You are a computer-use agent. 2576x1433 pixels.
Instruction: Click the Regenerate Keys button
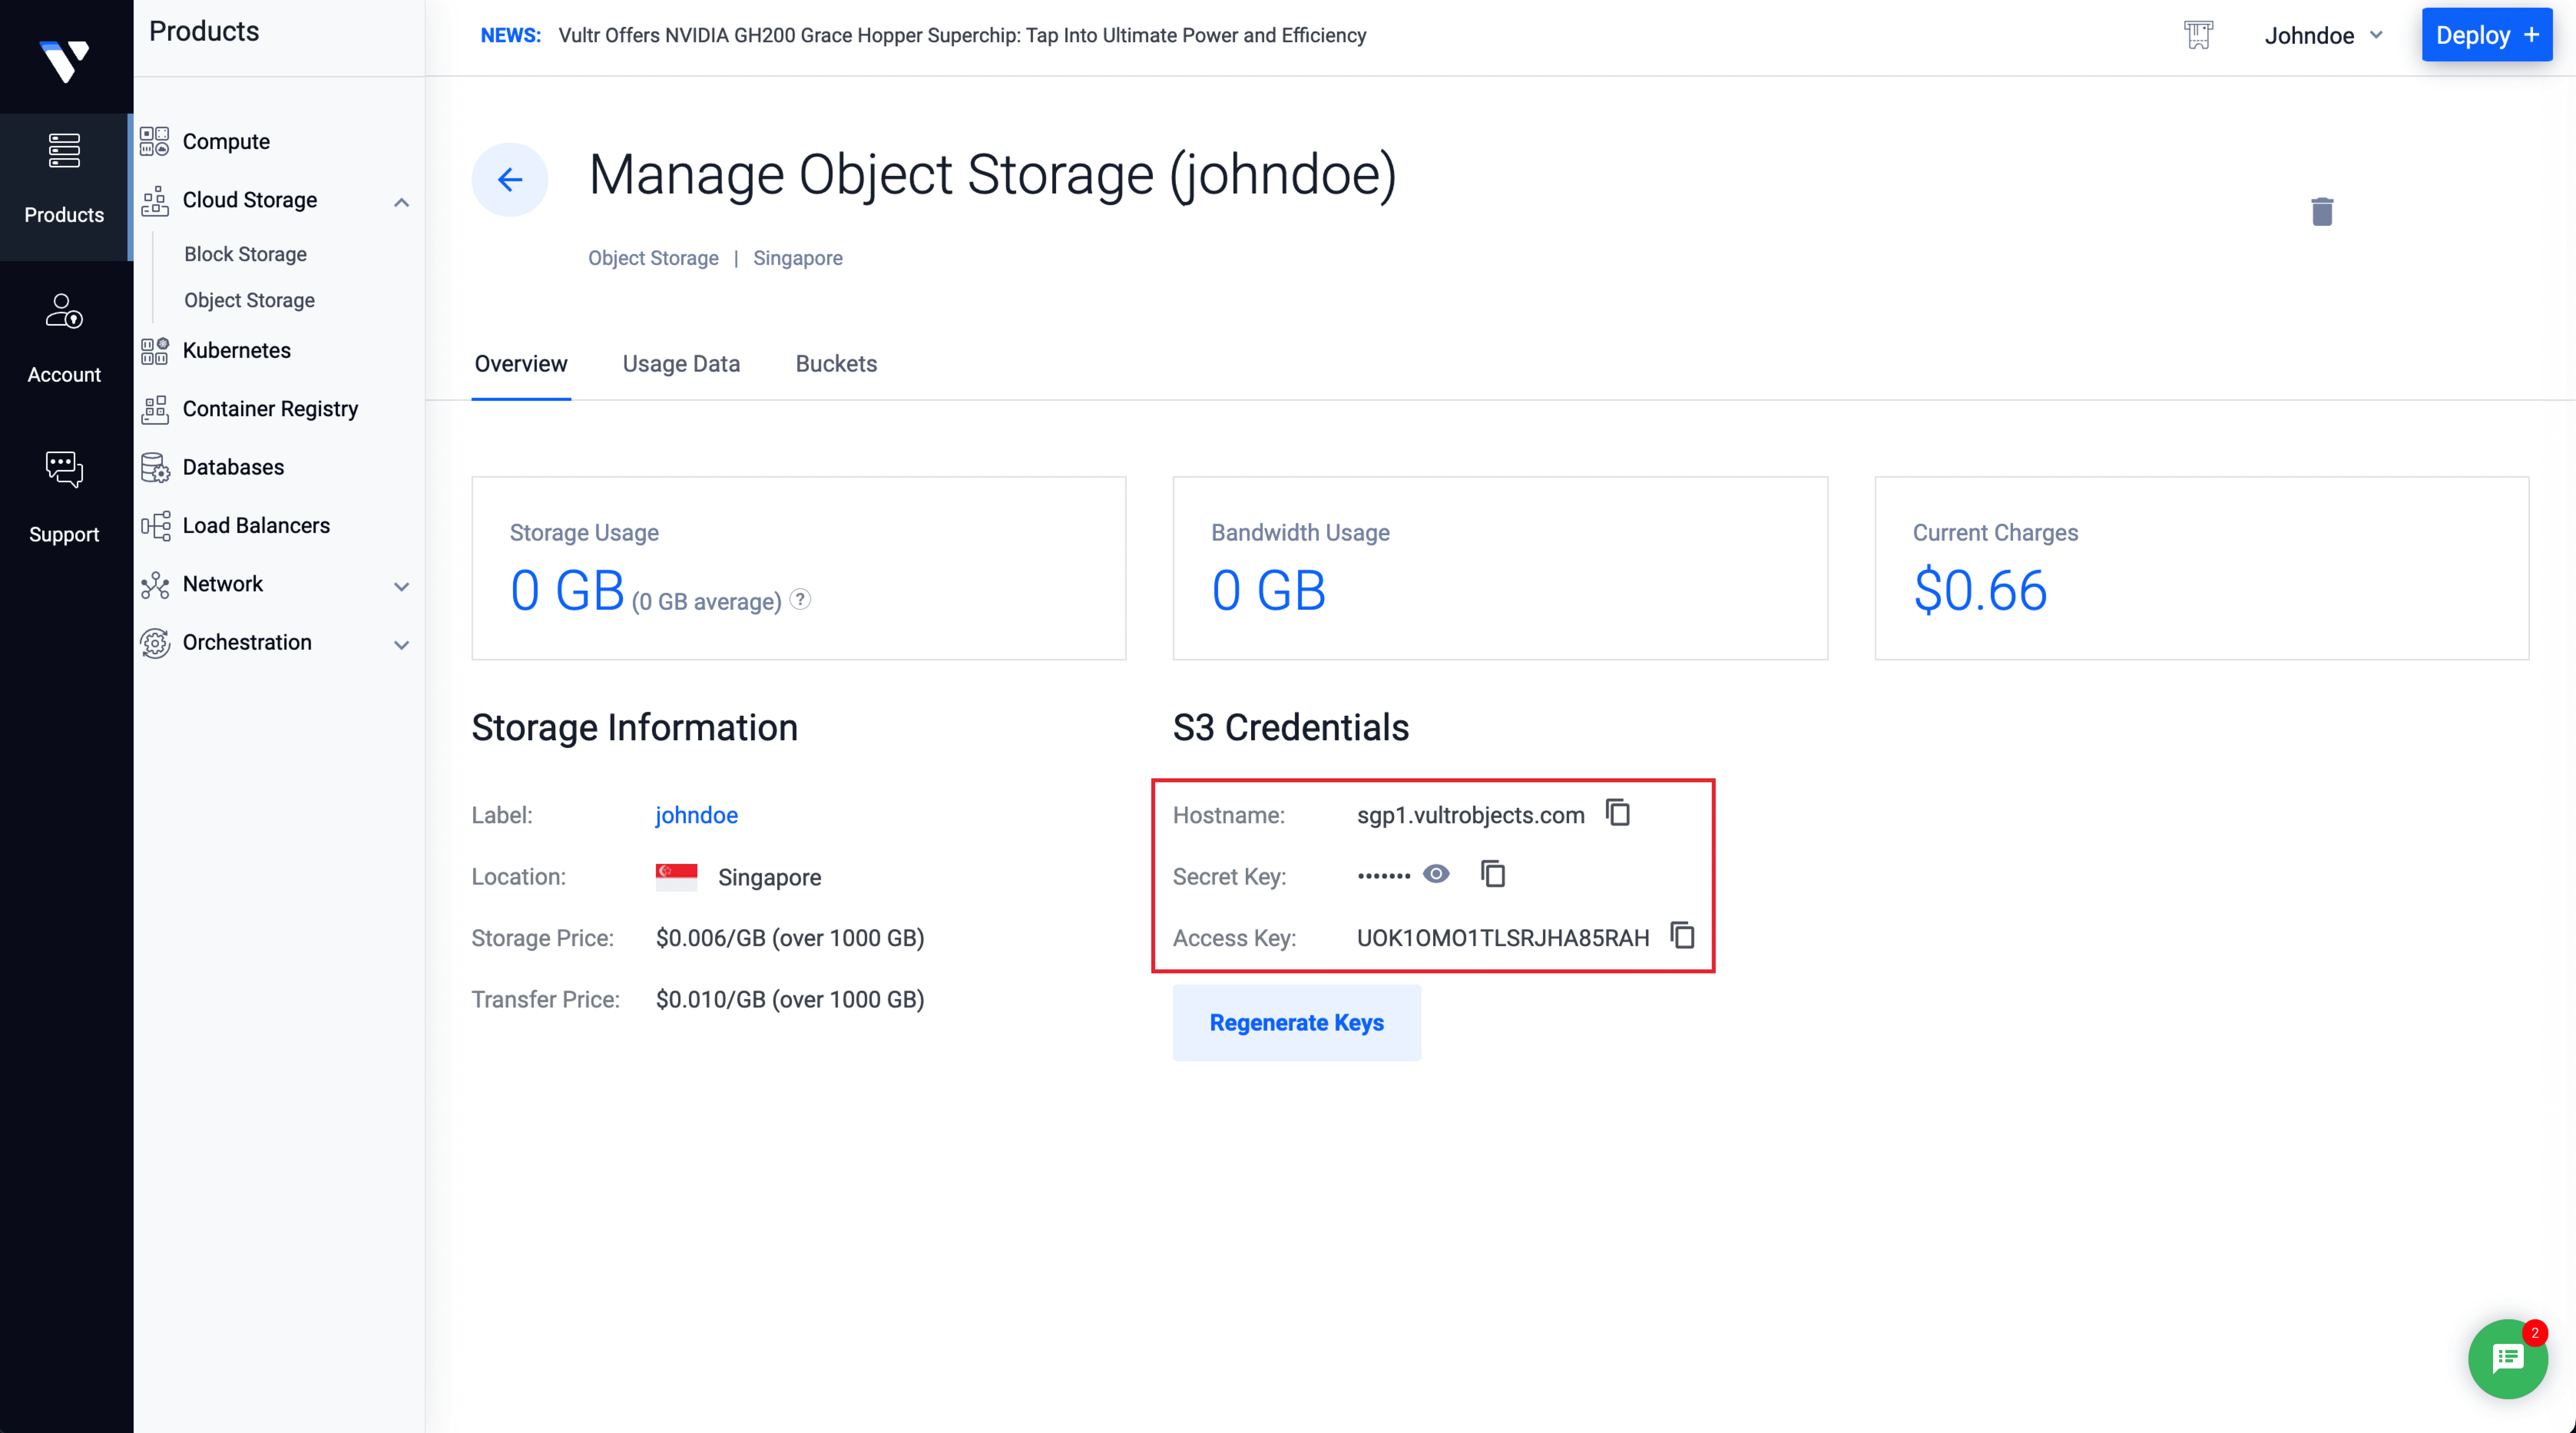click(x=1296, y=1022)
